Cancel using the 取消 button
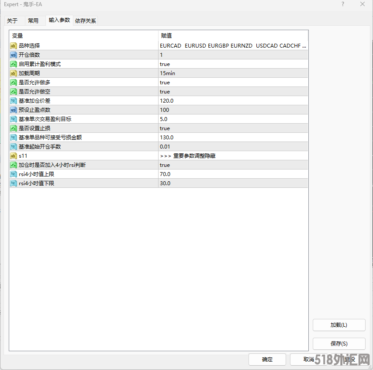373x370 pixels. (308, 359)
